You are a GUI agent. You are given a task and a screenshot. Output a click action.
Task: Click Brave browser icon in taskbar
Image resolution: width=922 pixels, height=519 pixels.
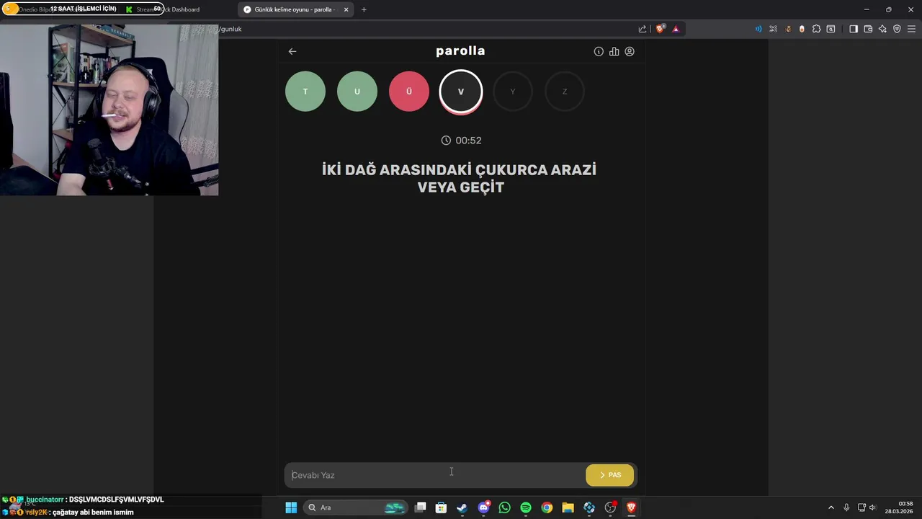[x=632, y=507]
